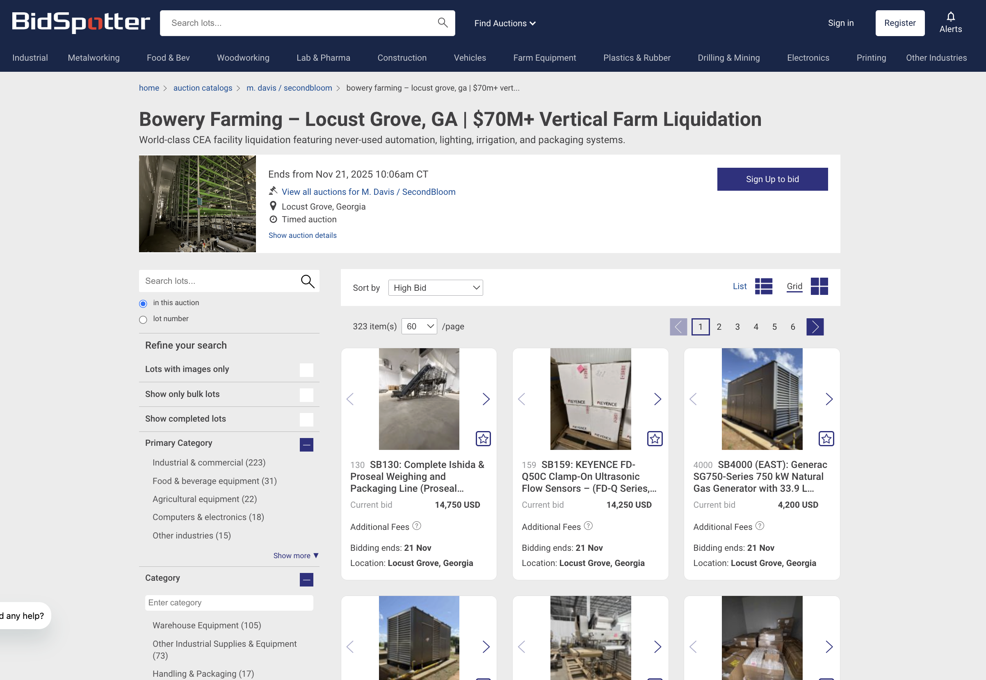Toggle 'Lots with images only' checkbox
Viewport: 986px width, 680px height.
306,370
